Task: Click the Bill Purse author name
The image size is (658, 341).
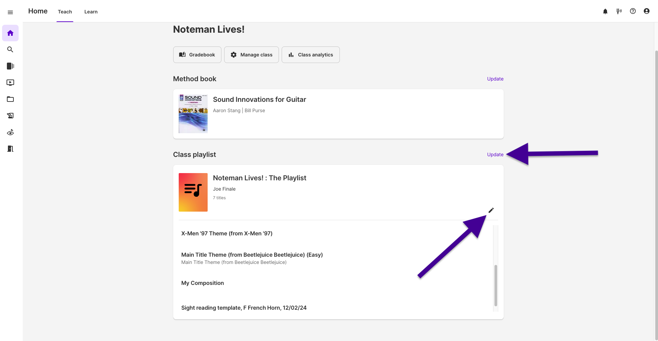Action: click(x=255, y=110)
